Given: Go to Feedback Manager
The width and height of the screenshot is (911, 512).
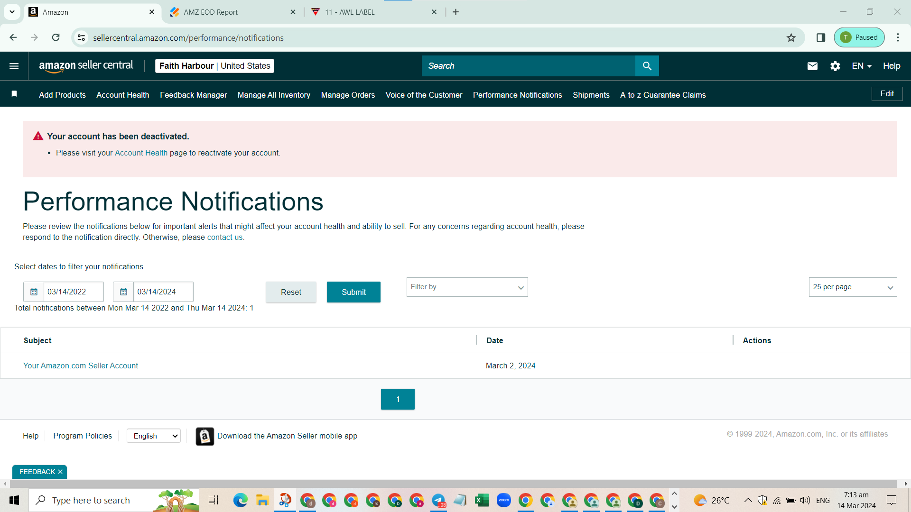Looking at the screenshot, I should [x=193, y=95].
